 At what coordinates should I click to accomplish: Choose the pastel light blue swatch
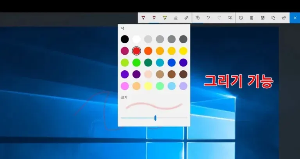[x=171, y=86]
